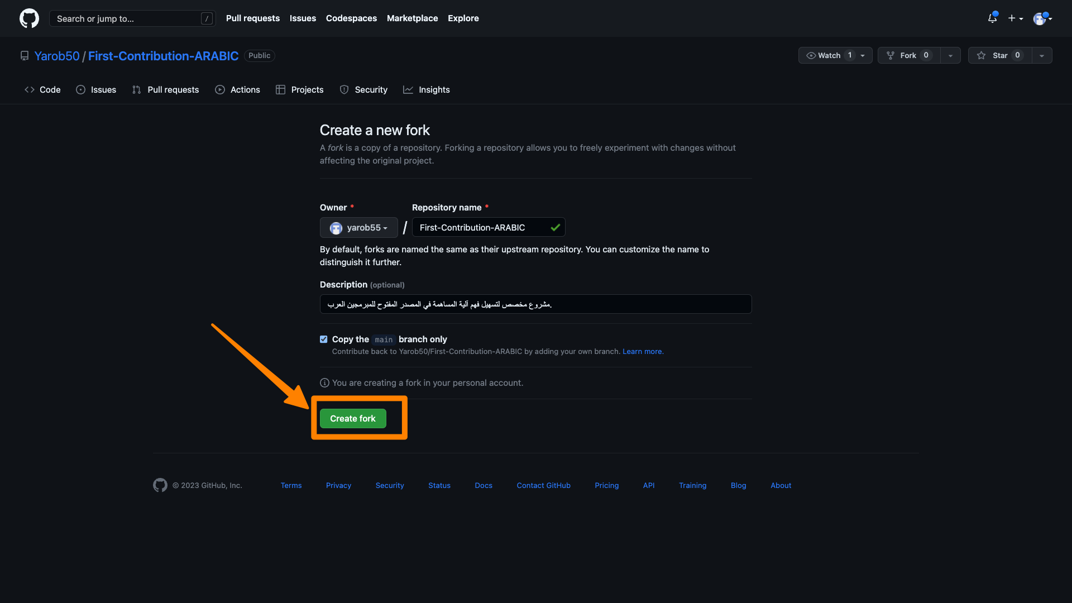This screenshot has width=1072, height=603.
Task: Open the notifications bell icon
Action: (x=992, y=18)
